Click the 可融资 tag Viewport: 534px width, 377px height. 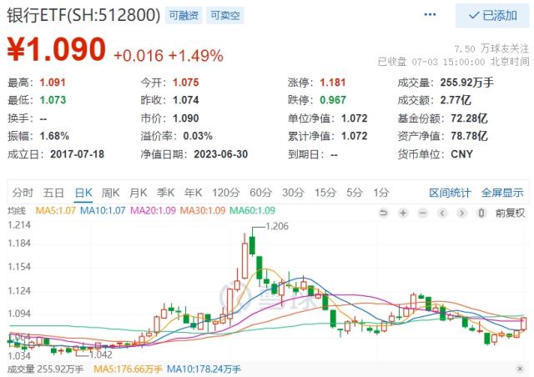[184, 15]
